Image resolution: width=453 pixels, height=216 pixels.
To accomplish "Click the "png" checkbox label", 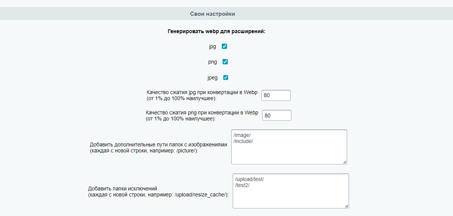I will point(212,62).
